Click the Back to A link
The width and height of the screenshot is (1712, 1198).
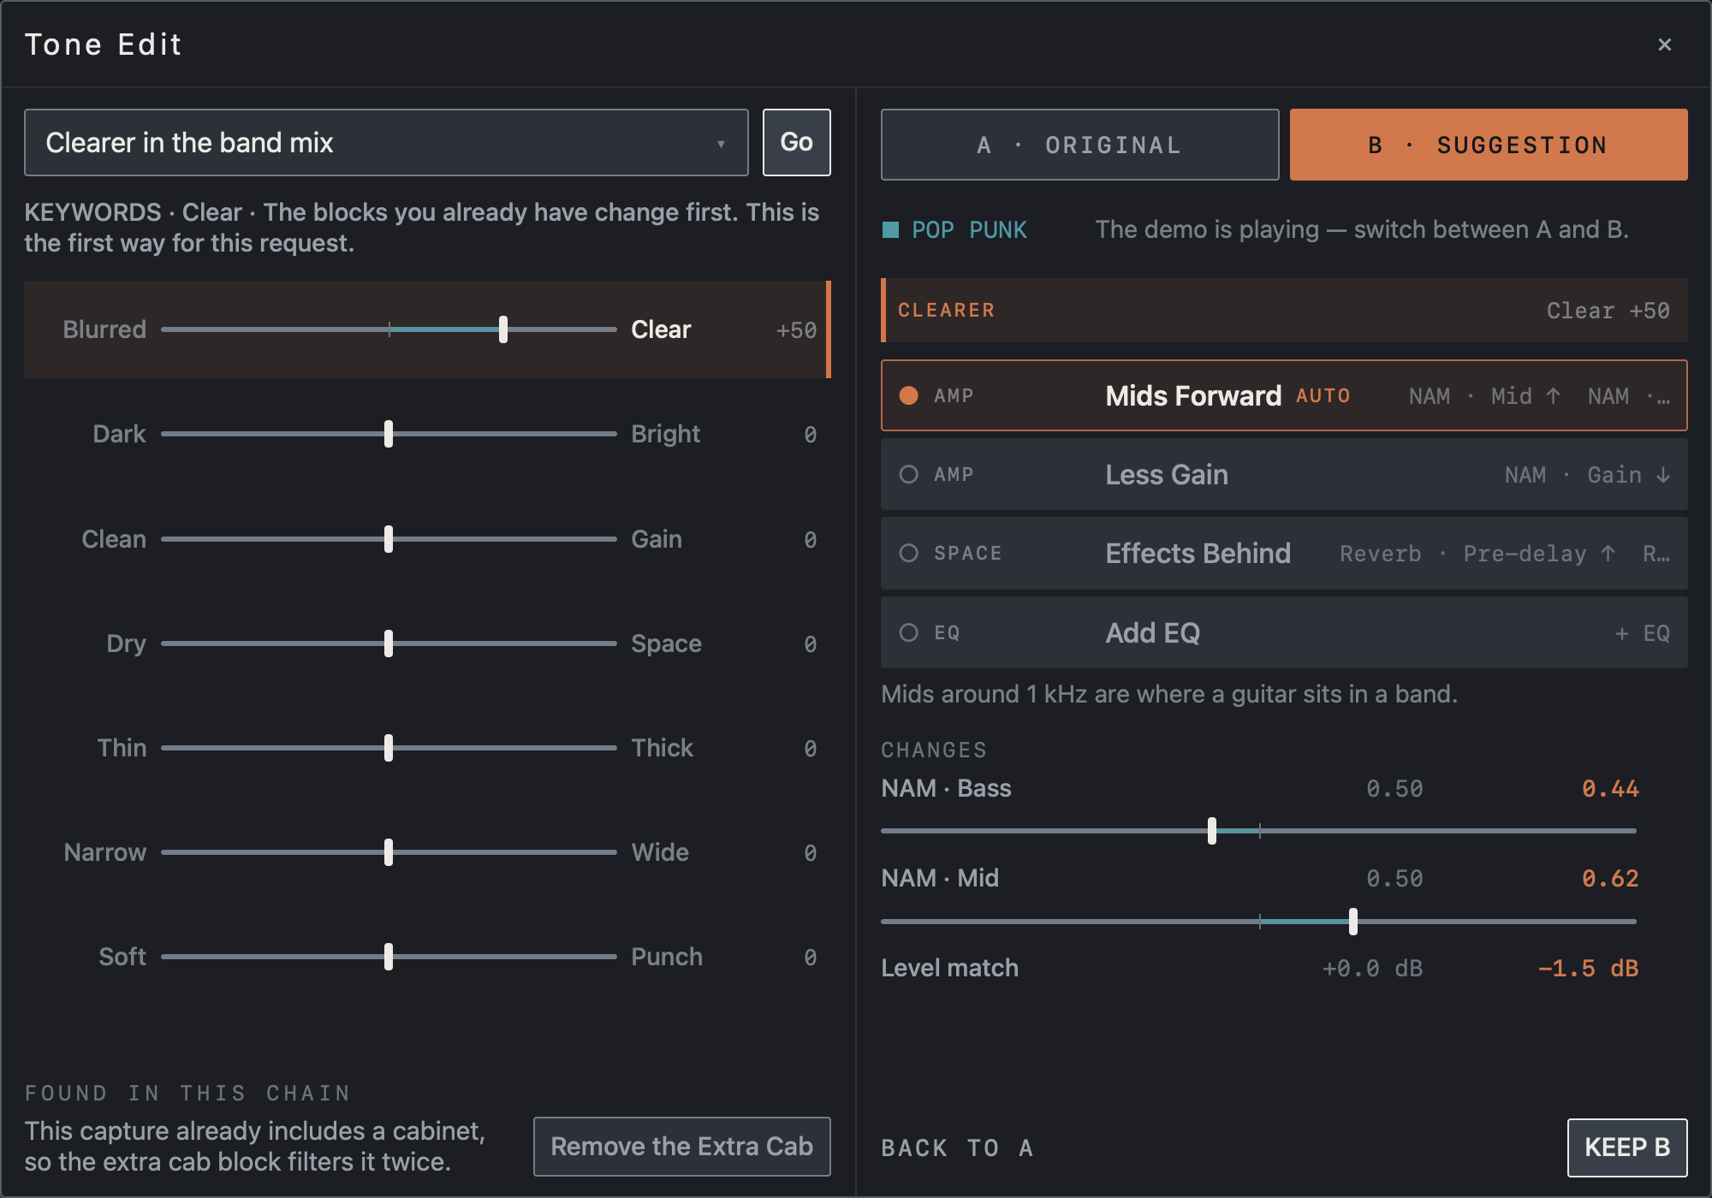(x=957, y=1148)
